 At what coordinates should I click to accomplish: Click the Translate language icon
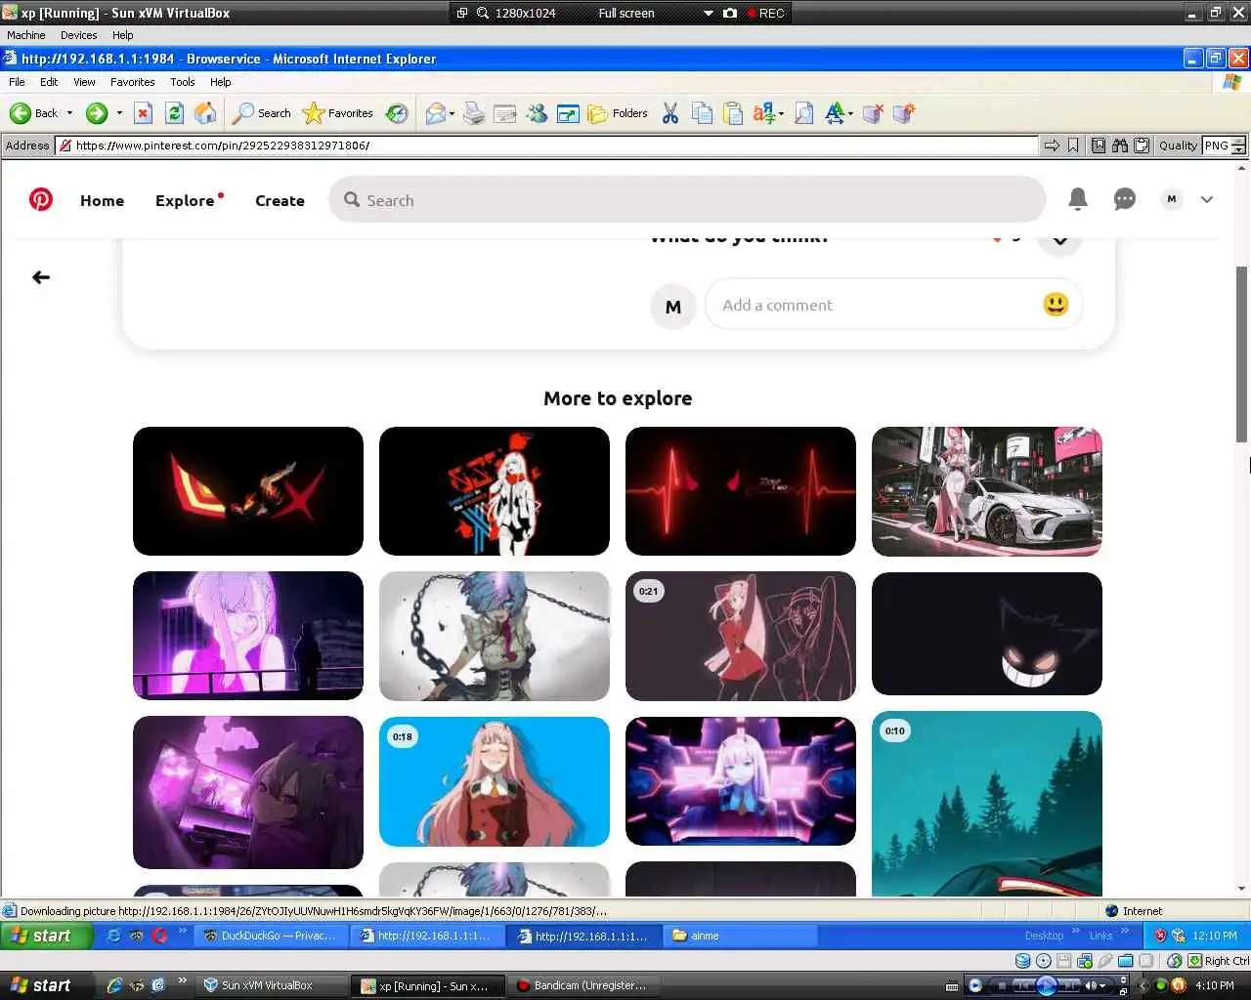(x=764, y=113)
